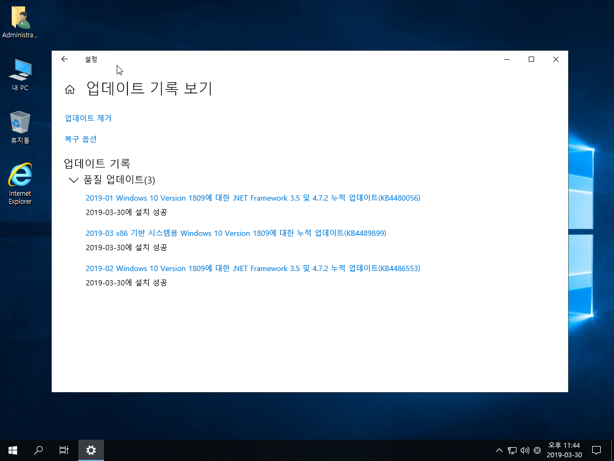Open the network tray icon
The image size is (614, 461).
512,450
